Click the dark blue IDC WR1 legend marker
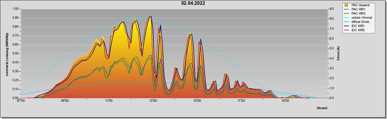The height and width of the screenshot is (119, 387). tap(346, 26)
